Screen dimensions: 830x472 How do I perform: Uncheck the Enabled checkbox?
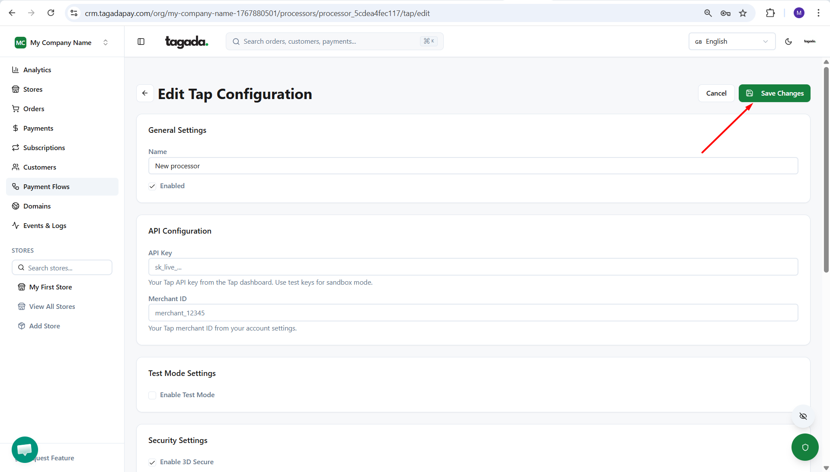coord(152,186)
